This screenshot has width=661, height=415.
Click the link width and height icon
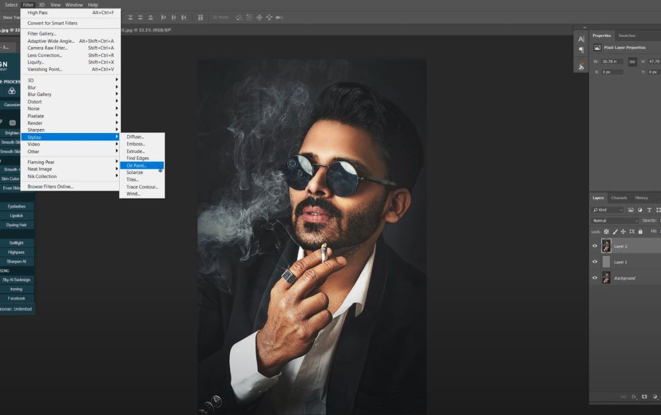[x=631, y=62]
